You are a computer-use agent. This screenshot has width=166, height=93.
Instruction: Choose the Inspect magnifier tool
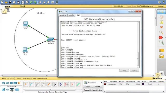[x=161, y=32]
